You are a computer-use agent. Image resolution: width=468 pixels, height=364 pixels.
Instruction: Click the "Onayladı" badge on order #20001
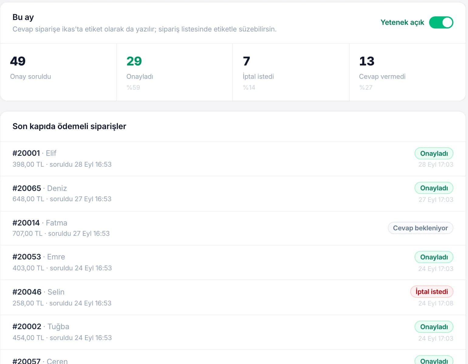coord(434,153)
